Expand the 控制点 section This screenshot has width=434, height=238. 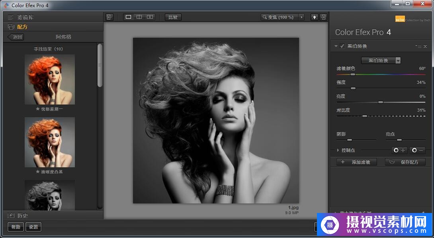coord(338,150)
